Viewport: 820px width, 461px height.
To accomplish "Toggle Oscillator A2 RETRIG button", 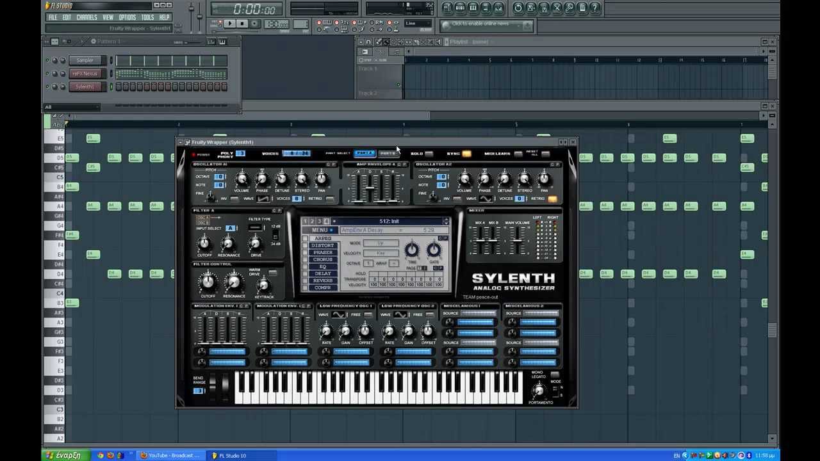I will coord(552,199).
